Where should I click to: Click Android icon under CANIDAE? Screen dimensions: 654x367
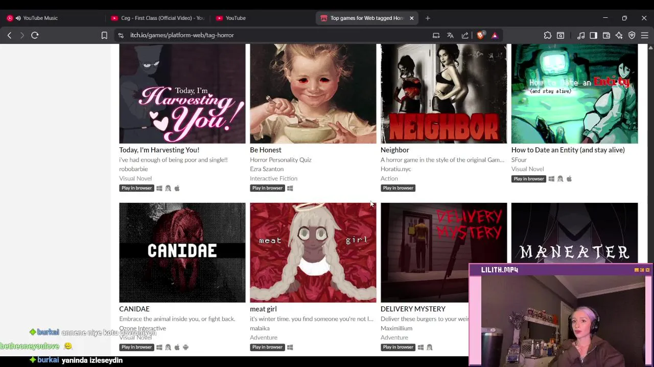click(x=185, y=347)
